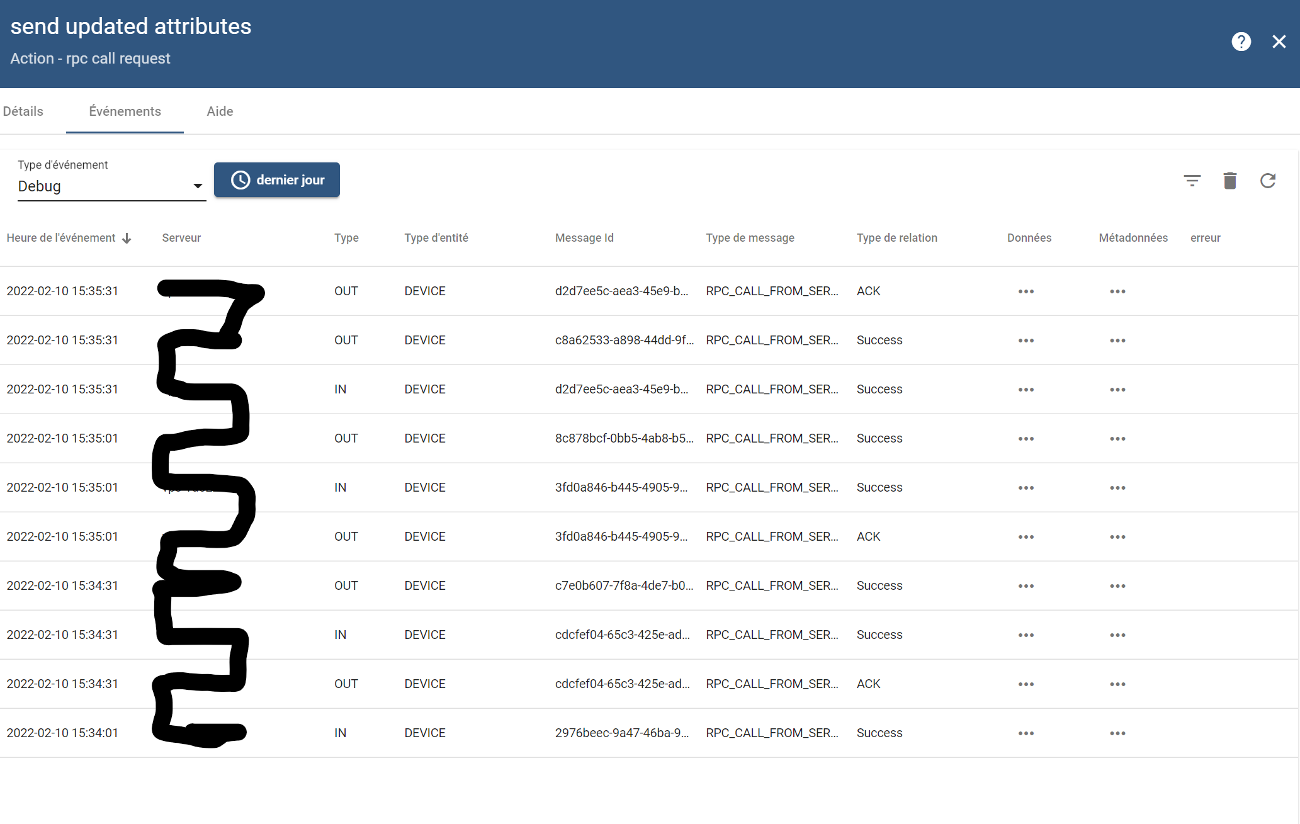Select message id c8a62533-a898-44dd-9f...
The height and width of the screenshot is (824, 1300).
[x=624, y=341]
